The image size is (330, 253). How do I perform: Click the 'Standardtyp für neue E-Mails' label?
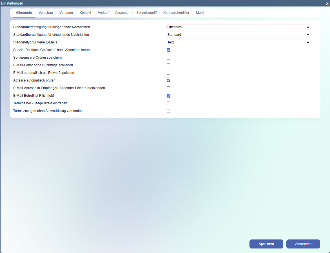pyautogui.click(x=35, y=42)
